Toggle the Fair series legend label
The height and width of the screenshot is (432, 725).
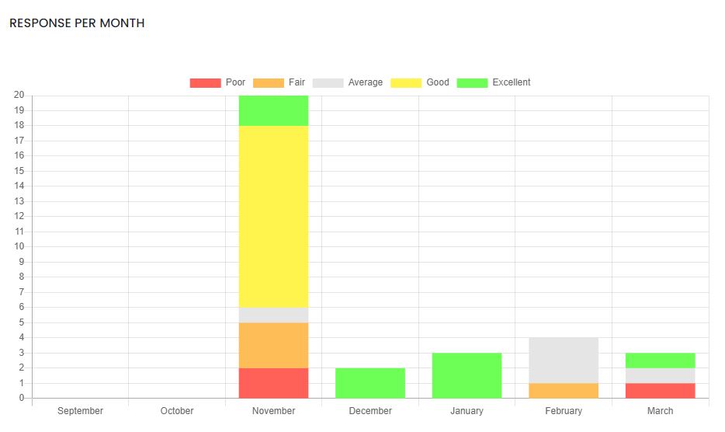(x=297, y=82)
